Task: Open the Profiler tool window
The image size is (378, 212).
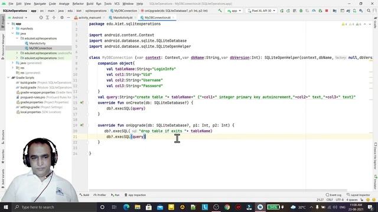Action: [x=100, y=195]
